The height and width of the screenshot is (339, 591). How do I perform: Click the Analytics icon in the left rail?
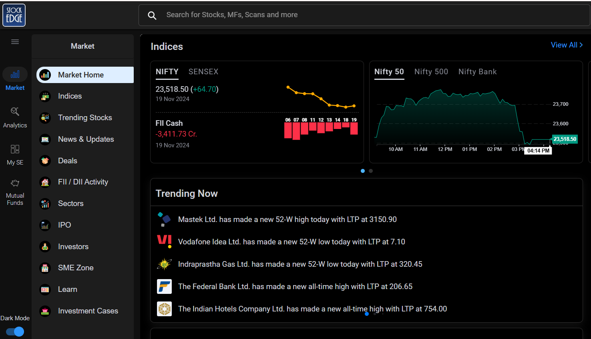click(15, 116)
